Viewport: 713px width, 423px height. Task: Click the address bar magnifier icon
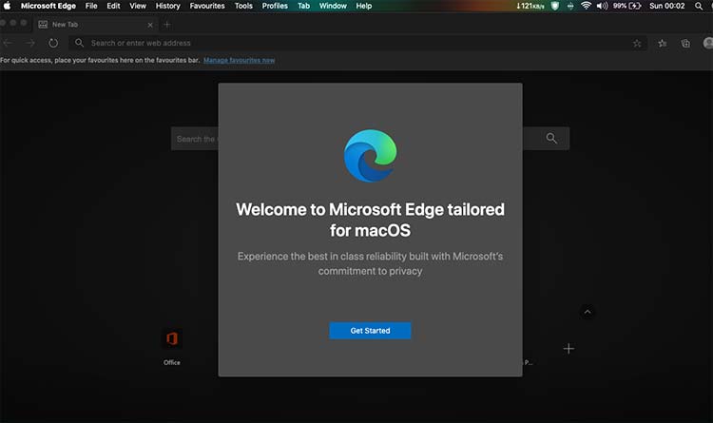point(79,43)
